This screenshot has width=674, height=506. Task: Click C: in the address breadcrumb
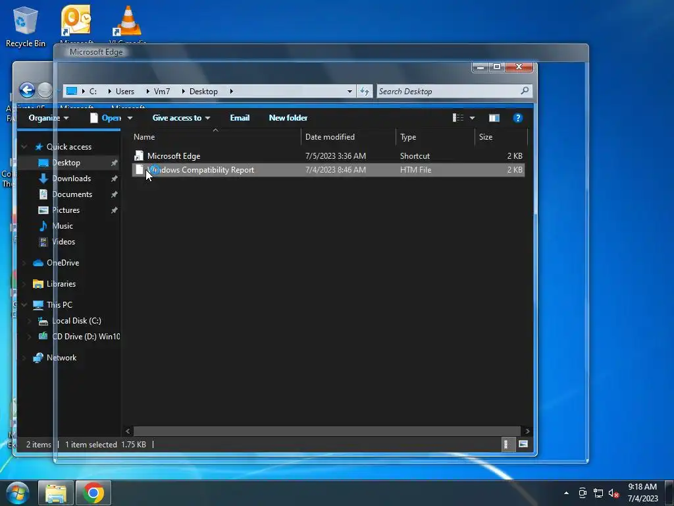(x=93, y=91)
